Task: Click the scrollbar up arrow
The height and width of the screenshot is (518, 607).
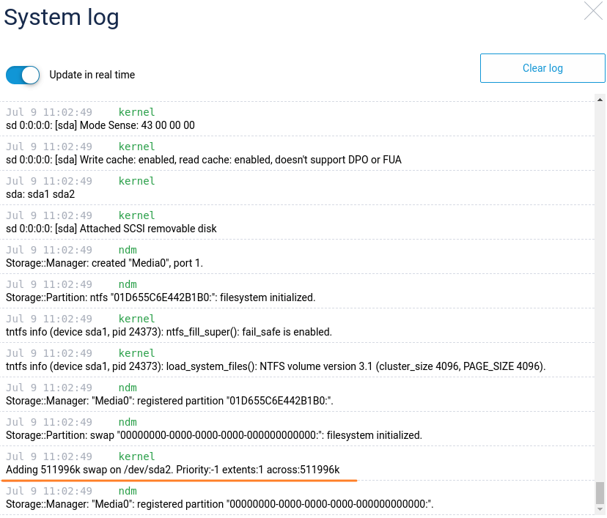Action: 600,99
